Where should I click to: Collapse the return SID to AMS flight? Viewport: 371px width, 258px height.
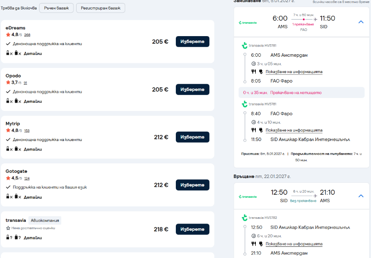pos(361,196)
